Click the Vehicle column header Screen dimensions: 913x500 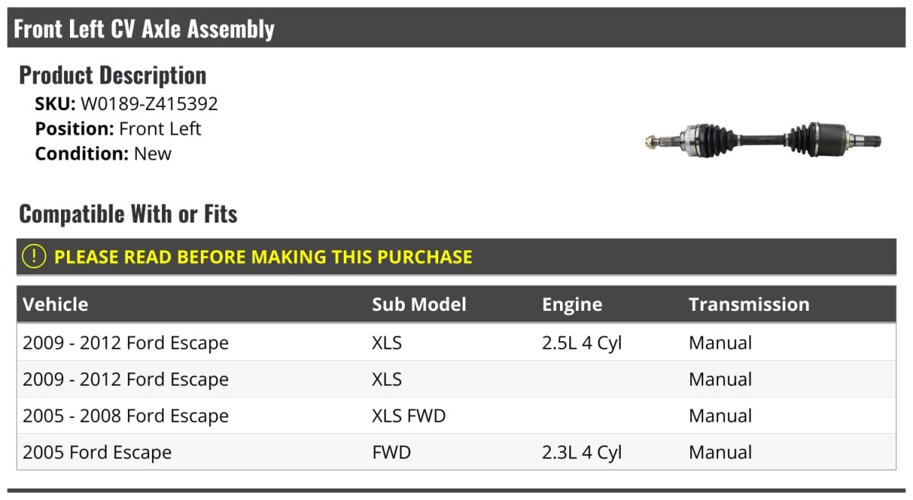pos(56,305)
